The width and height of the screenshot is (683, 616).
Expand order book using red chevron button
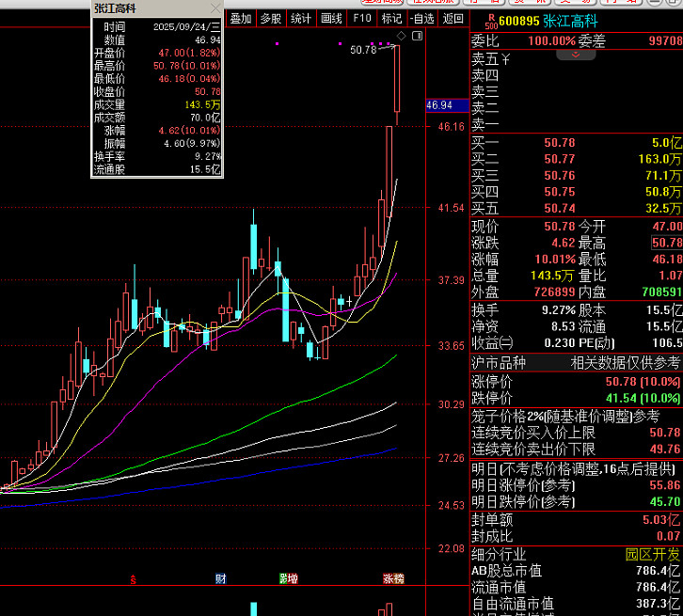pos(575,55)
